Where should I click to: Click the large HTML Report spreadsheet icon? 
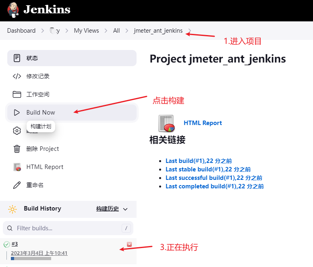(166, 123)
